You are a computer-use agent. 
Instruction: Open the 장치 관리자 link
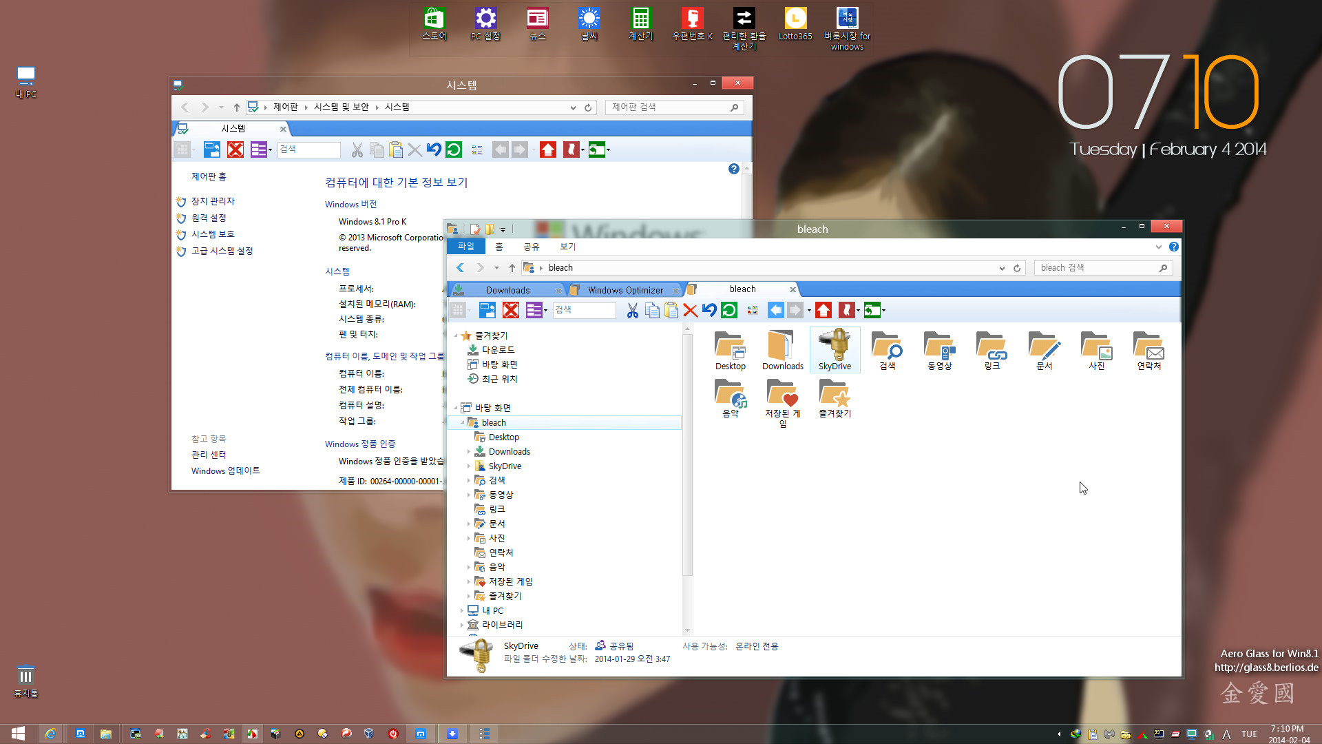(x=213, y=201)
